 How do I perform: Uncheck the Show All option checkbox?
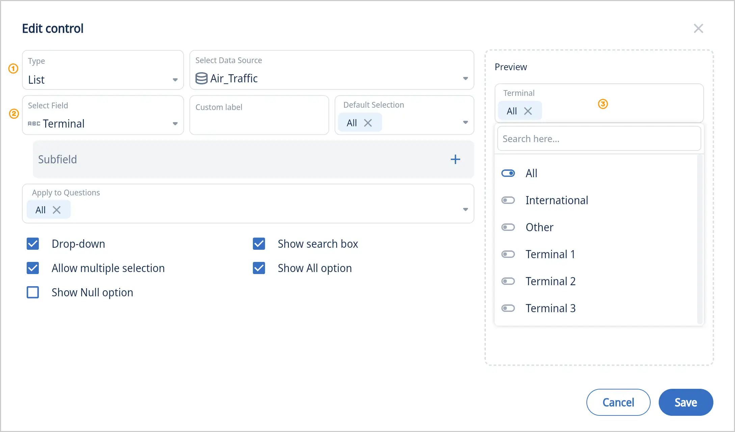click(x=259, y=268)
